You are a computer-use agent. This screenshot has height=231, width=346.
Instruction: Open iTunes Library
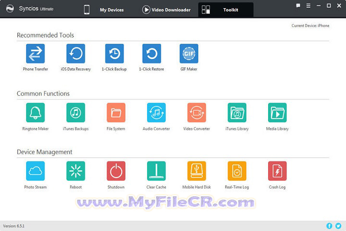click(x=237, y=113)
